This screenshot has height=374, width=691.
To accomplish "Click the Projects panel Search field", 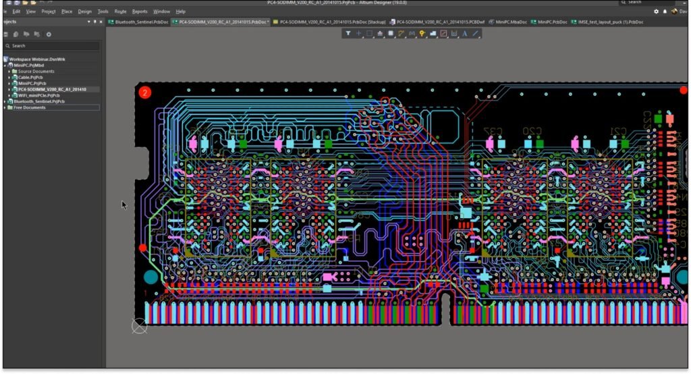I will (51, 46).
